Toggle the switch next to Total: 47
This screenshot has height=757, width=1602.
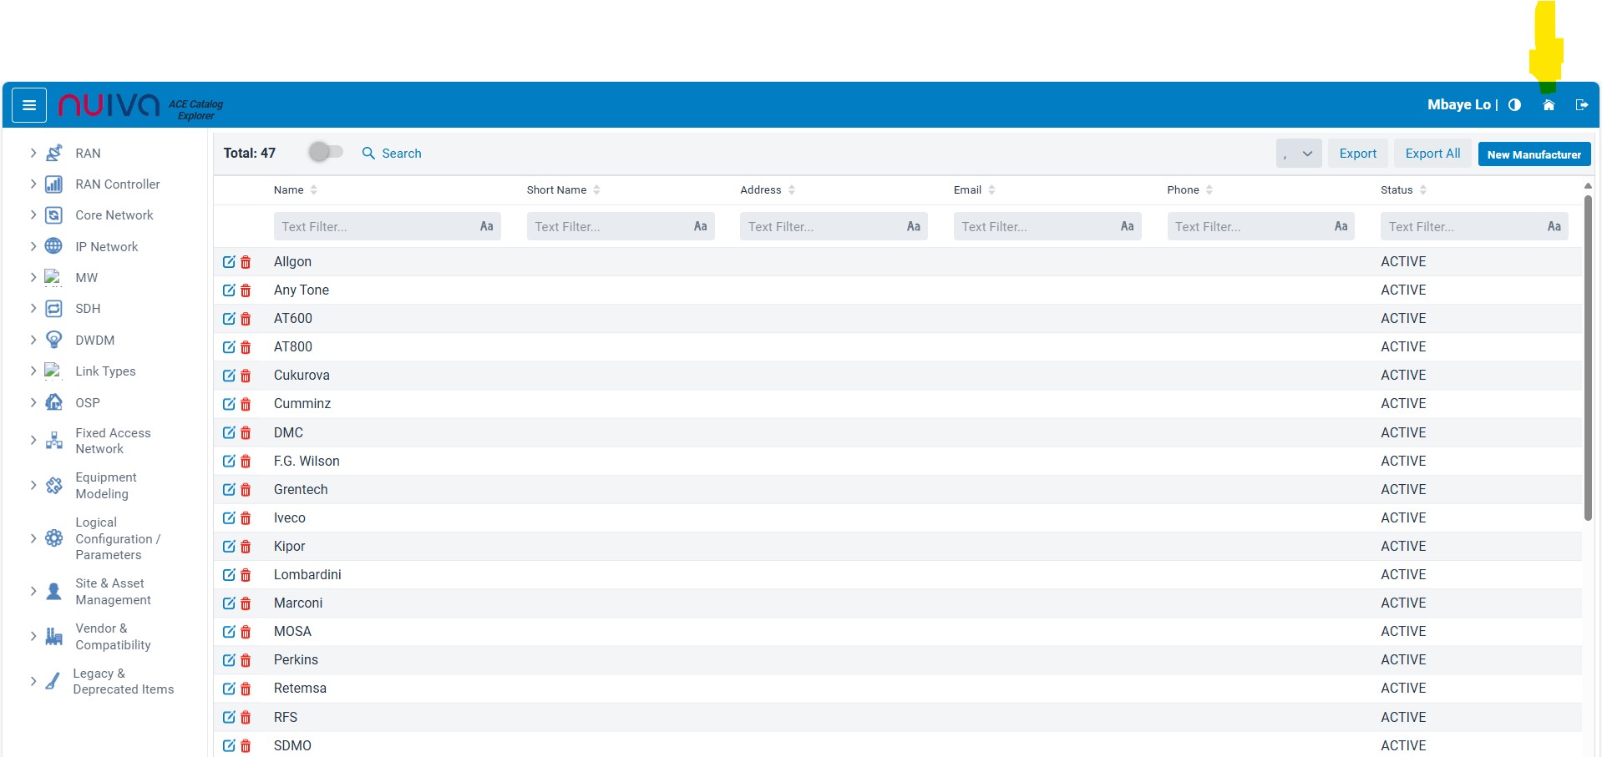pos(325,152)
